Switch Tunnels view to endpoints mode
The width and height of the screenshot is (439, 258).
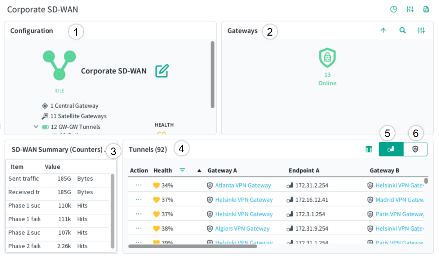pos(391,149)
